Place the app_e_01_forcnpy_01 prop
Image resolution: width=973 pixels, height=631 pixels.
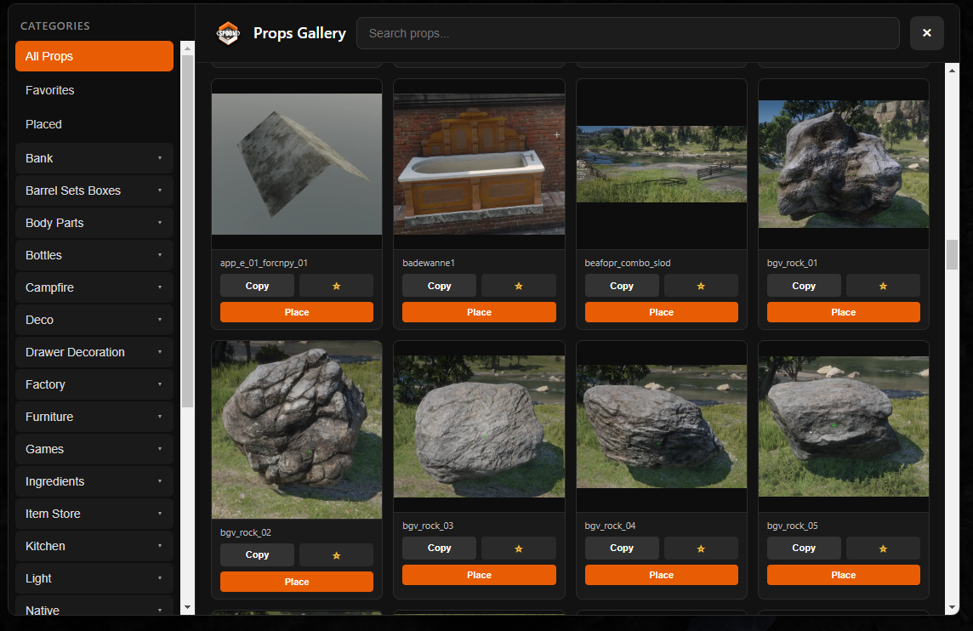click(x=297, y=312)
